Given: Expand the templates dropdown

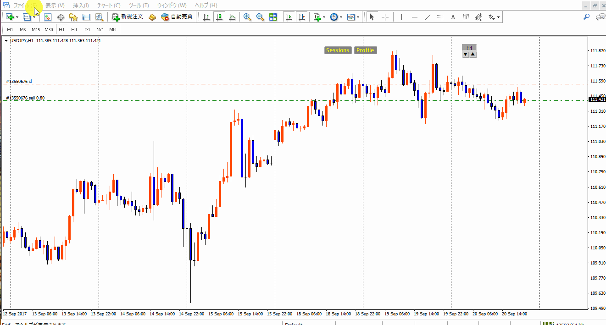Looking at the screenshot, I should click(x=359, y=17).
